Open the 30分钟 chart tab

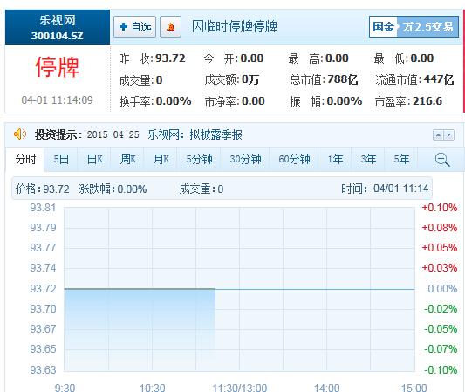[245, 160]
